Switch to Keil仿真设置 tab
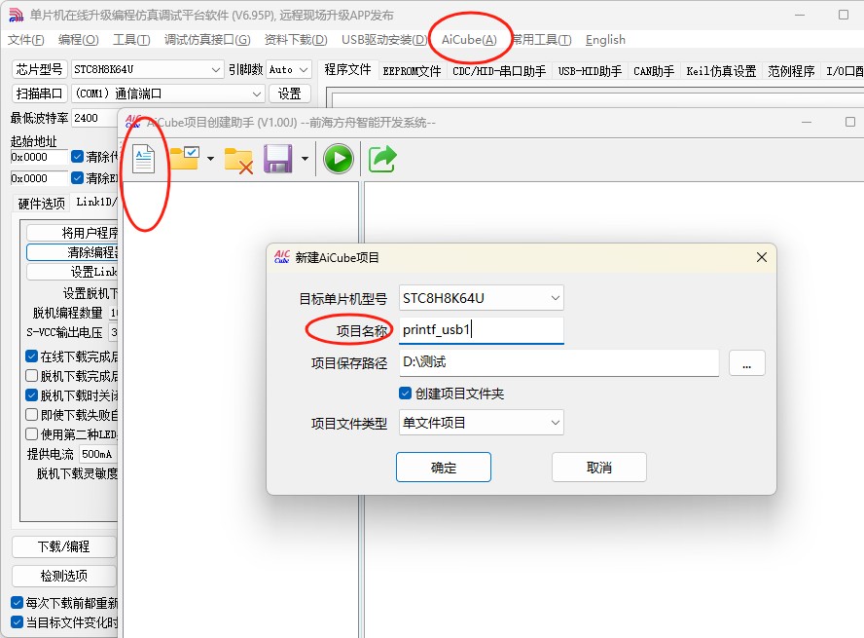This screenshot has width=864, height=638. [721, 71]
